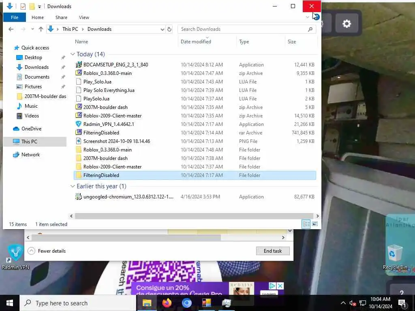Switch to Details view layout icon
Screen dimensions: 415x311
(x=306, y=224)
